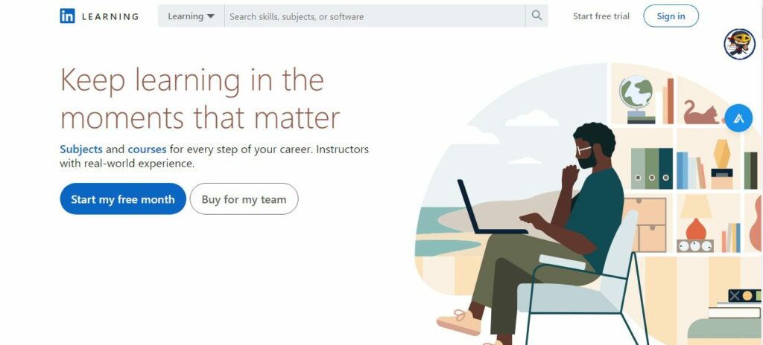
Task: Click the 'Keep learning in the moments' headline
Action: (200, 99)
